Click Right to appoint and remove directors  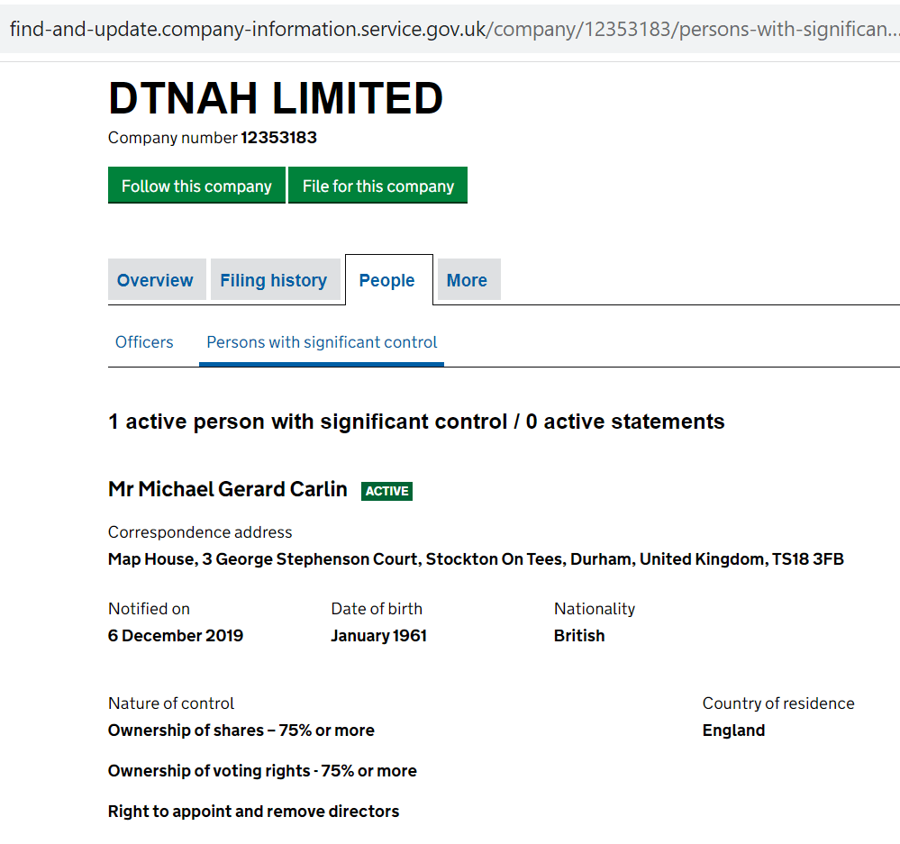coord(253,812)
